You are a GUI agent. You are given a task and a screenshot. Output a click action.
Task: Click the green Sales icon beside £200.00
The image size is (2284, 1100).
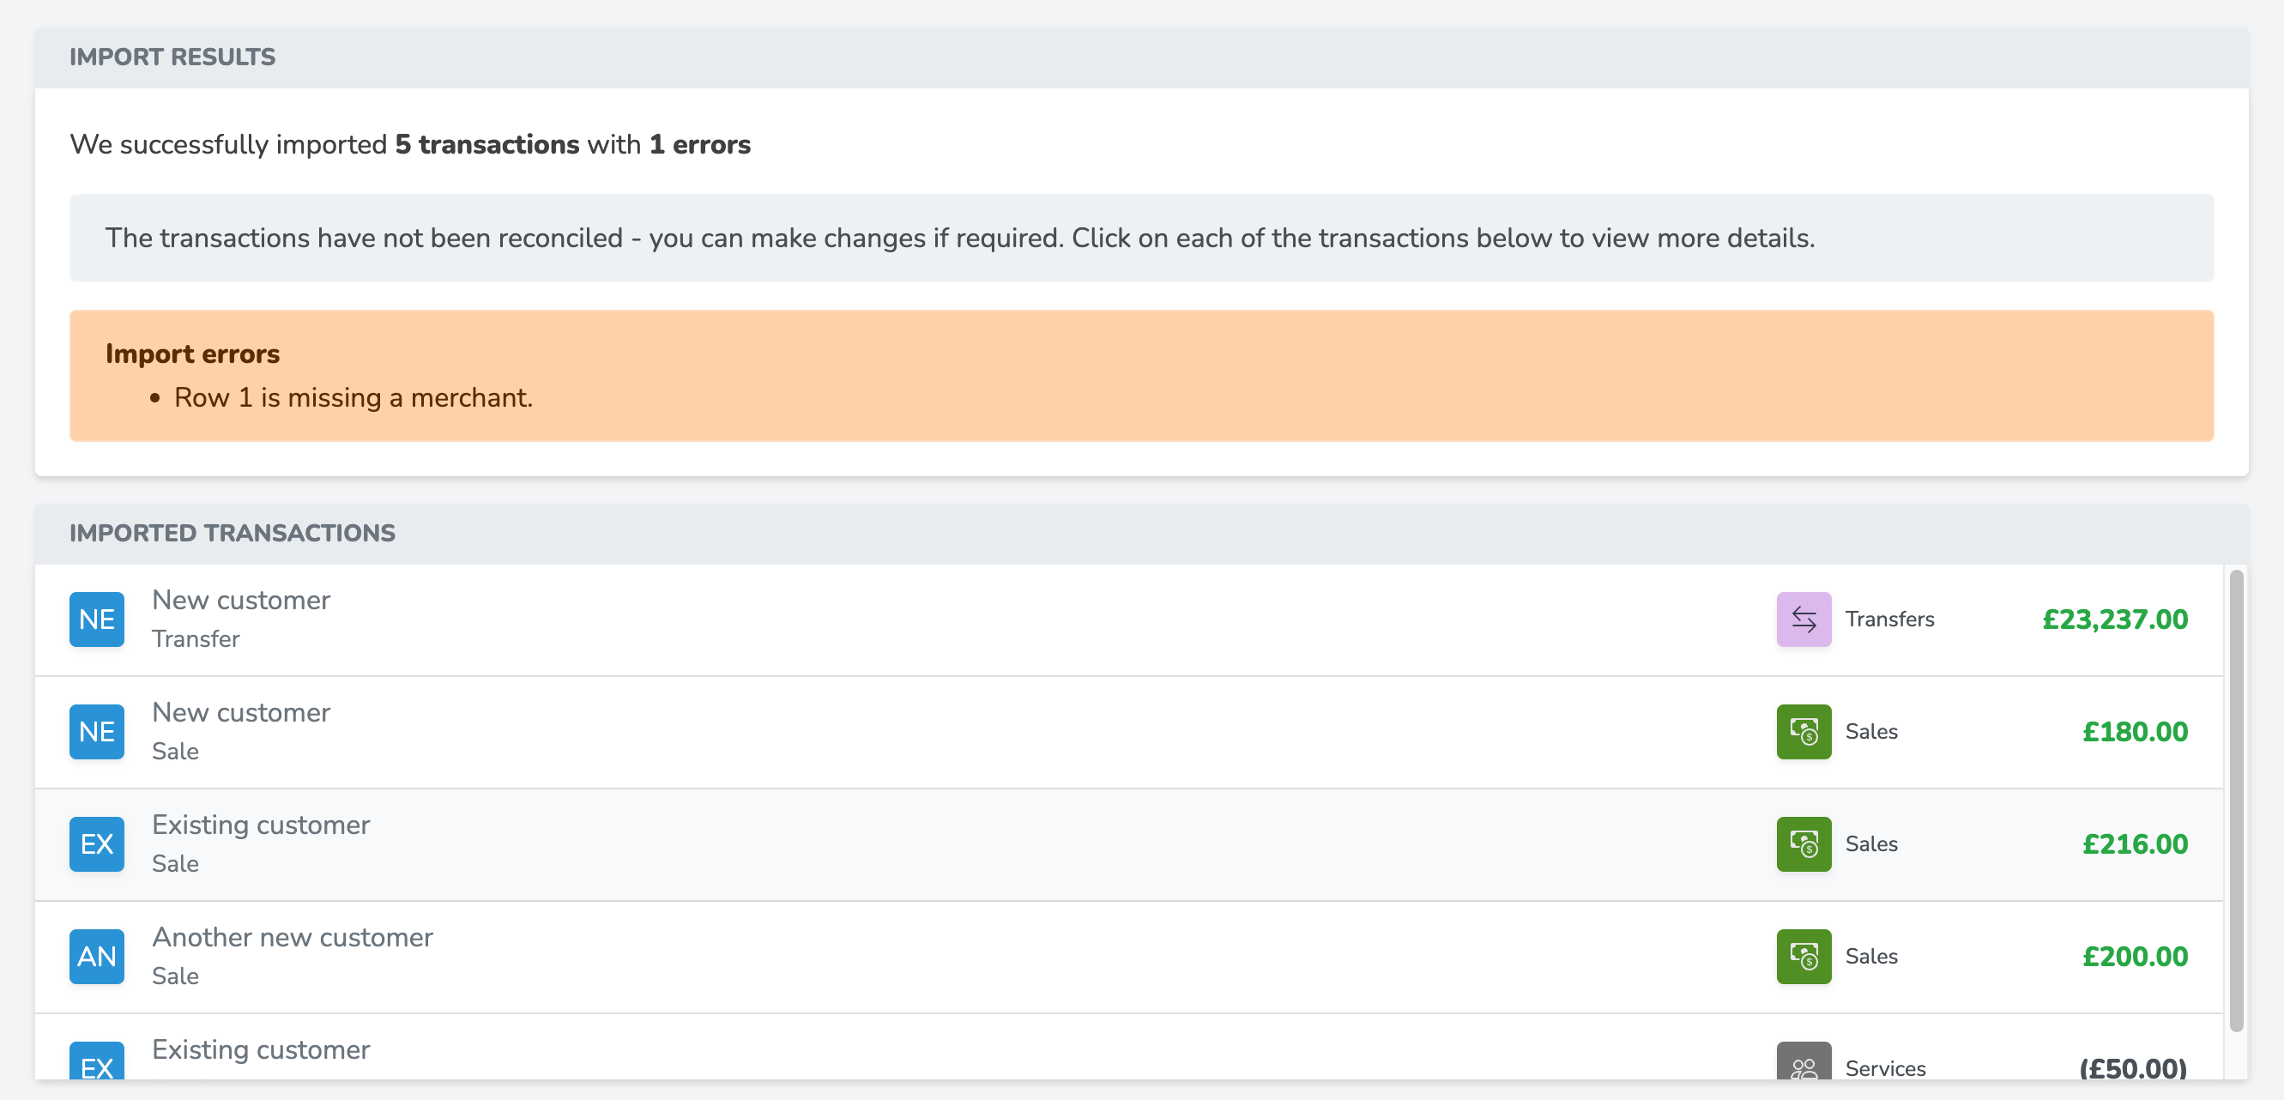1804,957
